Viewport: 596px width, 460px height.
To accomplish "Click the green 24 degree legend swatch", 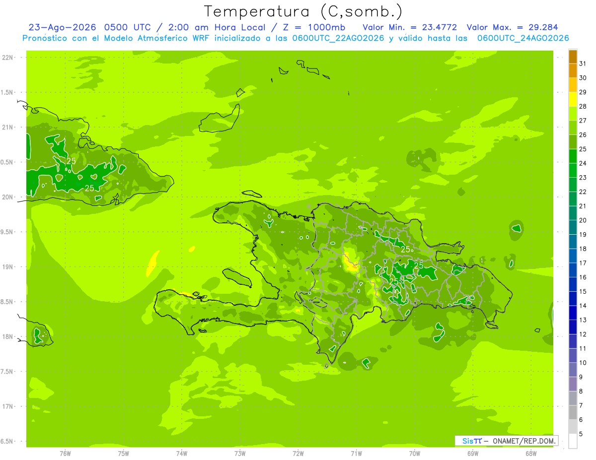I will (x=573, y=156).
